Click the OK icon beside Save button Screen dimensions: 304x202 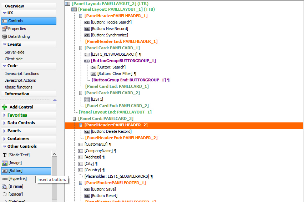coord(87,190)
